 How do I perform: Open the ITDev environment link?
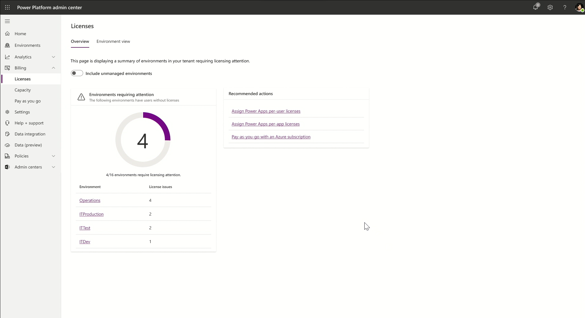coord(85,242)
